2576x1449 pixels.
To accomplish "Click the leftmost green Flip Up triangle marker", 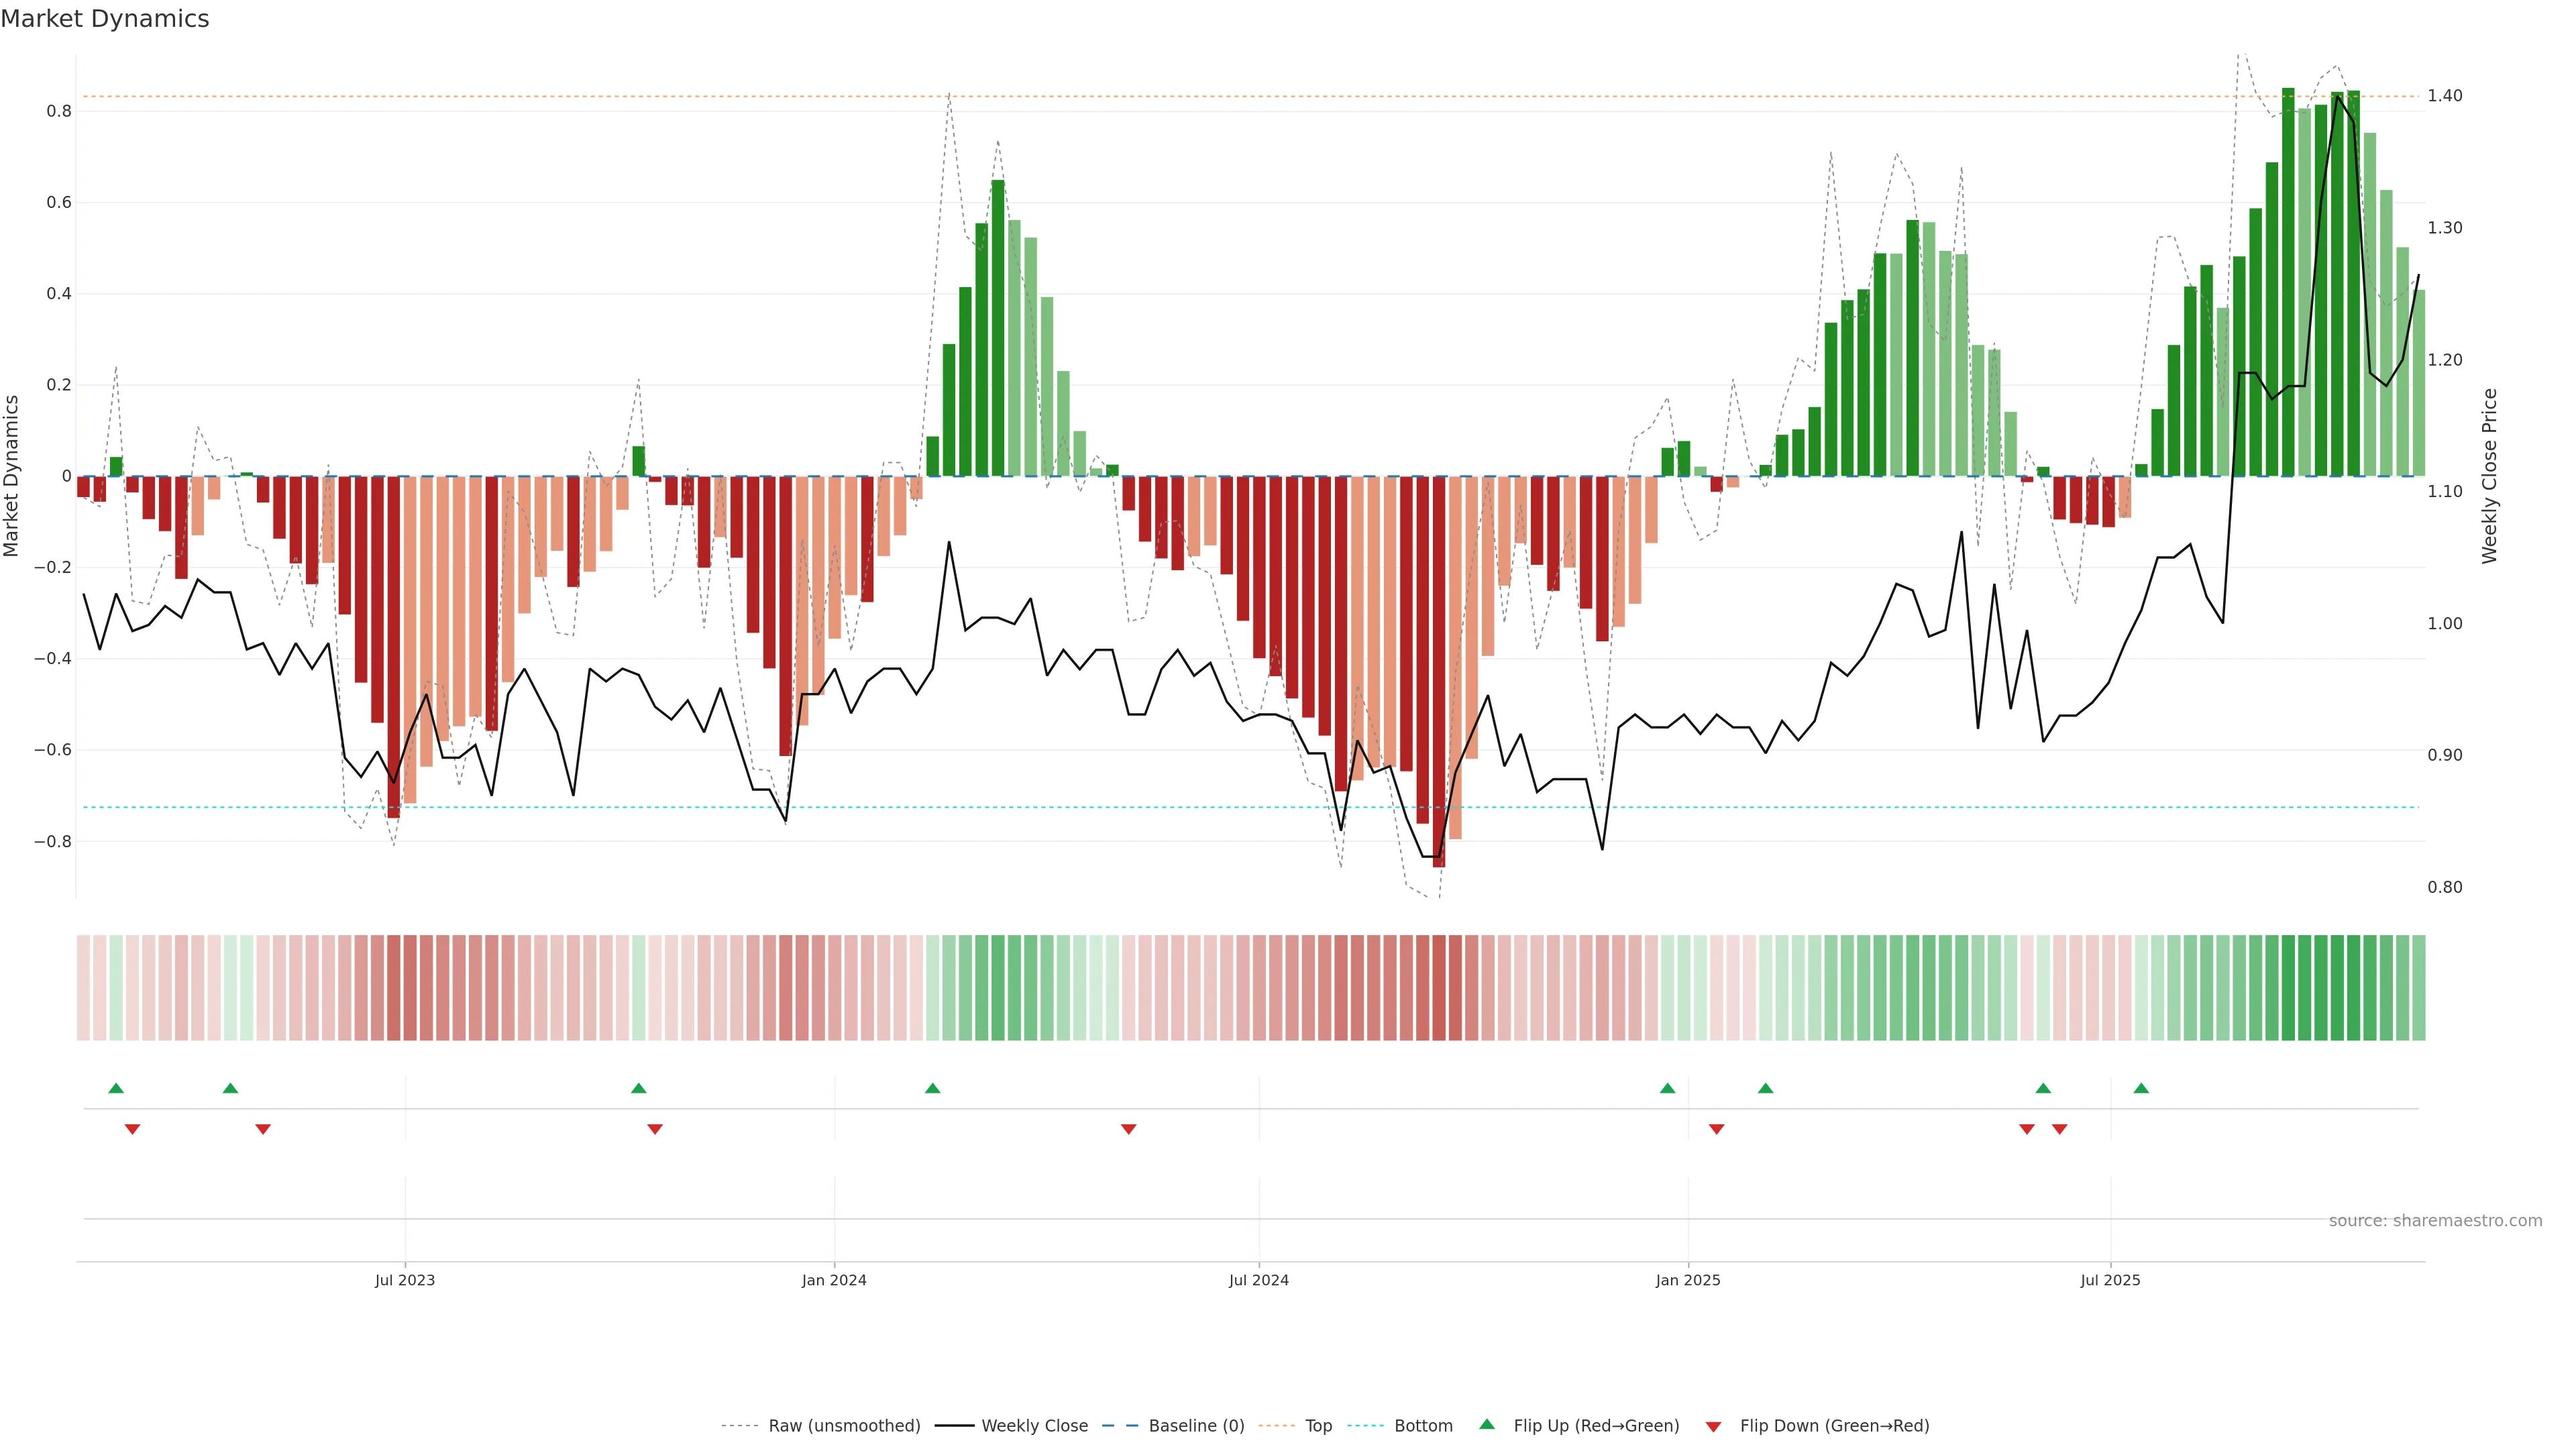I will [x=116, y=1088].
